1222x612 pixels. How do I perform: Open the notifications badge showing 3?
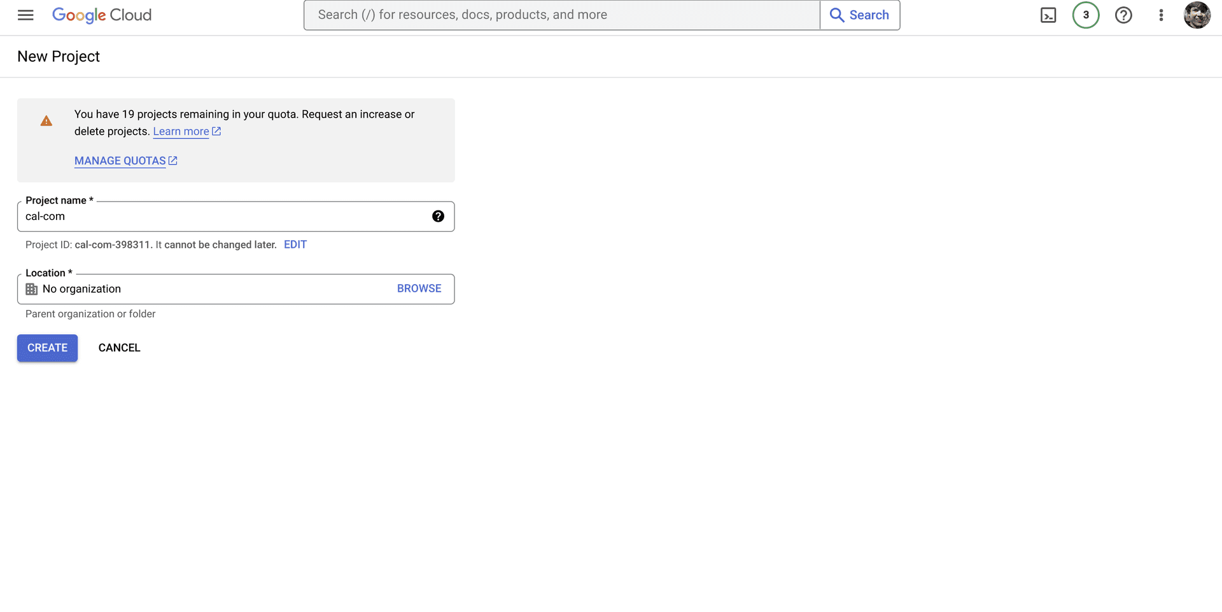(1086, 15)
